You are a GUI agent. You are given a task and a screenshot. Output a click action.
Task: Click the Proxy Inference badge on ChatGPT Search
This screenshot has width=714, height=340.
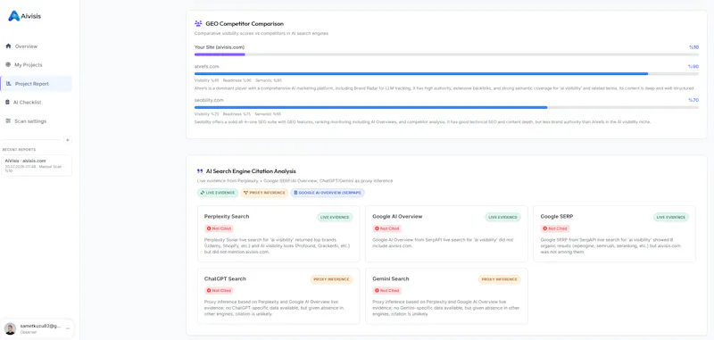pyautogui.click(x=331, y=279)
